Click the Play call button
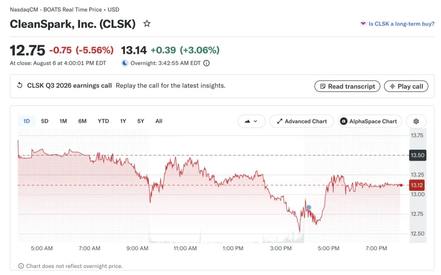 coord(406,86)
